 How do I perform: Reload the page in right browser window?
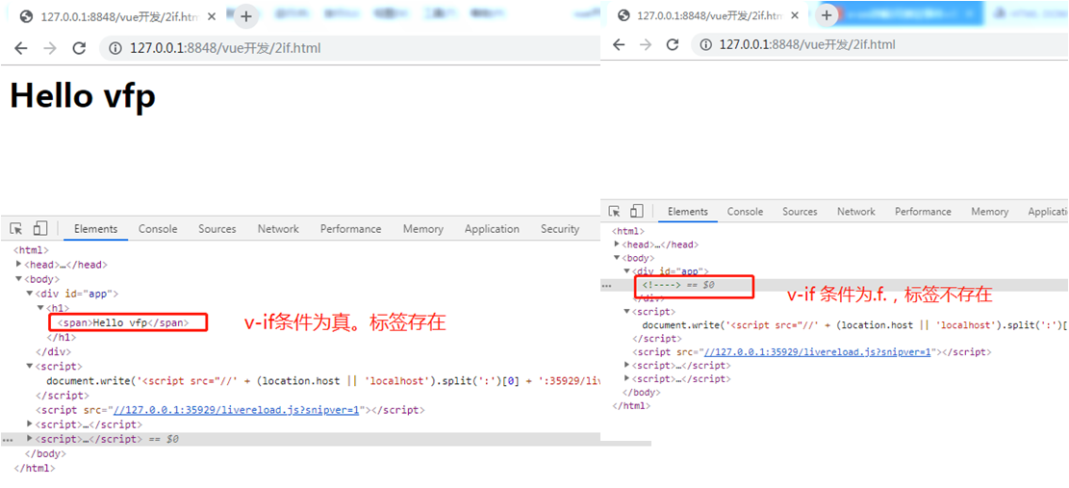click(673, 44)
